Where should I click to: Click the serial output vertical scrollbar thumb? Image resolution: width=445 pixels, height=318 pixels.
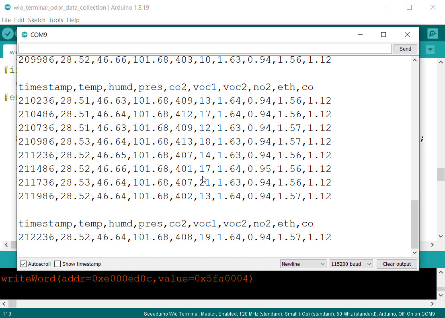(414, 224)
